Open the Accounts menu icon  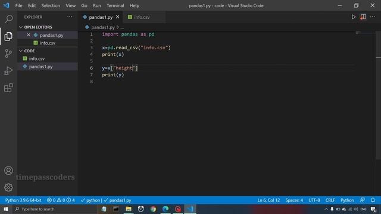pyautogui.click(x=8, y=171)
